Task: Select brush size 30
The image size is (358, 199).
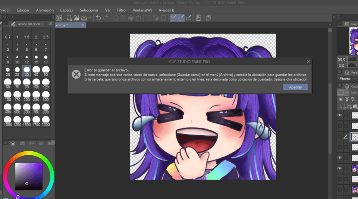Action: click(x=27, y=71)
